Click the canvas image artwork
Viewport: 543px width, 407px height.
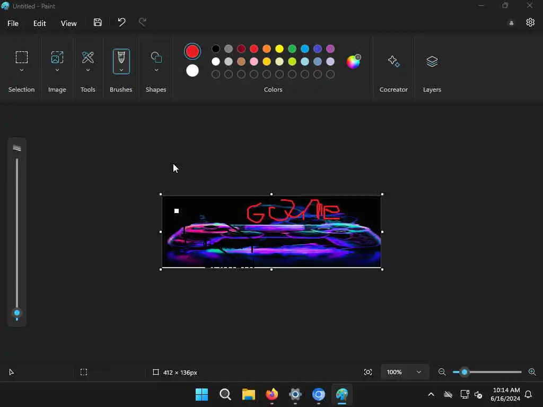pyautogui.click(x=271, y=232)
